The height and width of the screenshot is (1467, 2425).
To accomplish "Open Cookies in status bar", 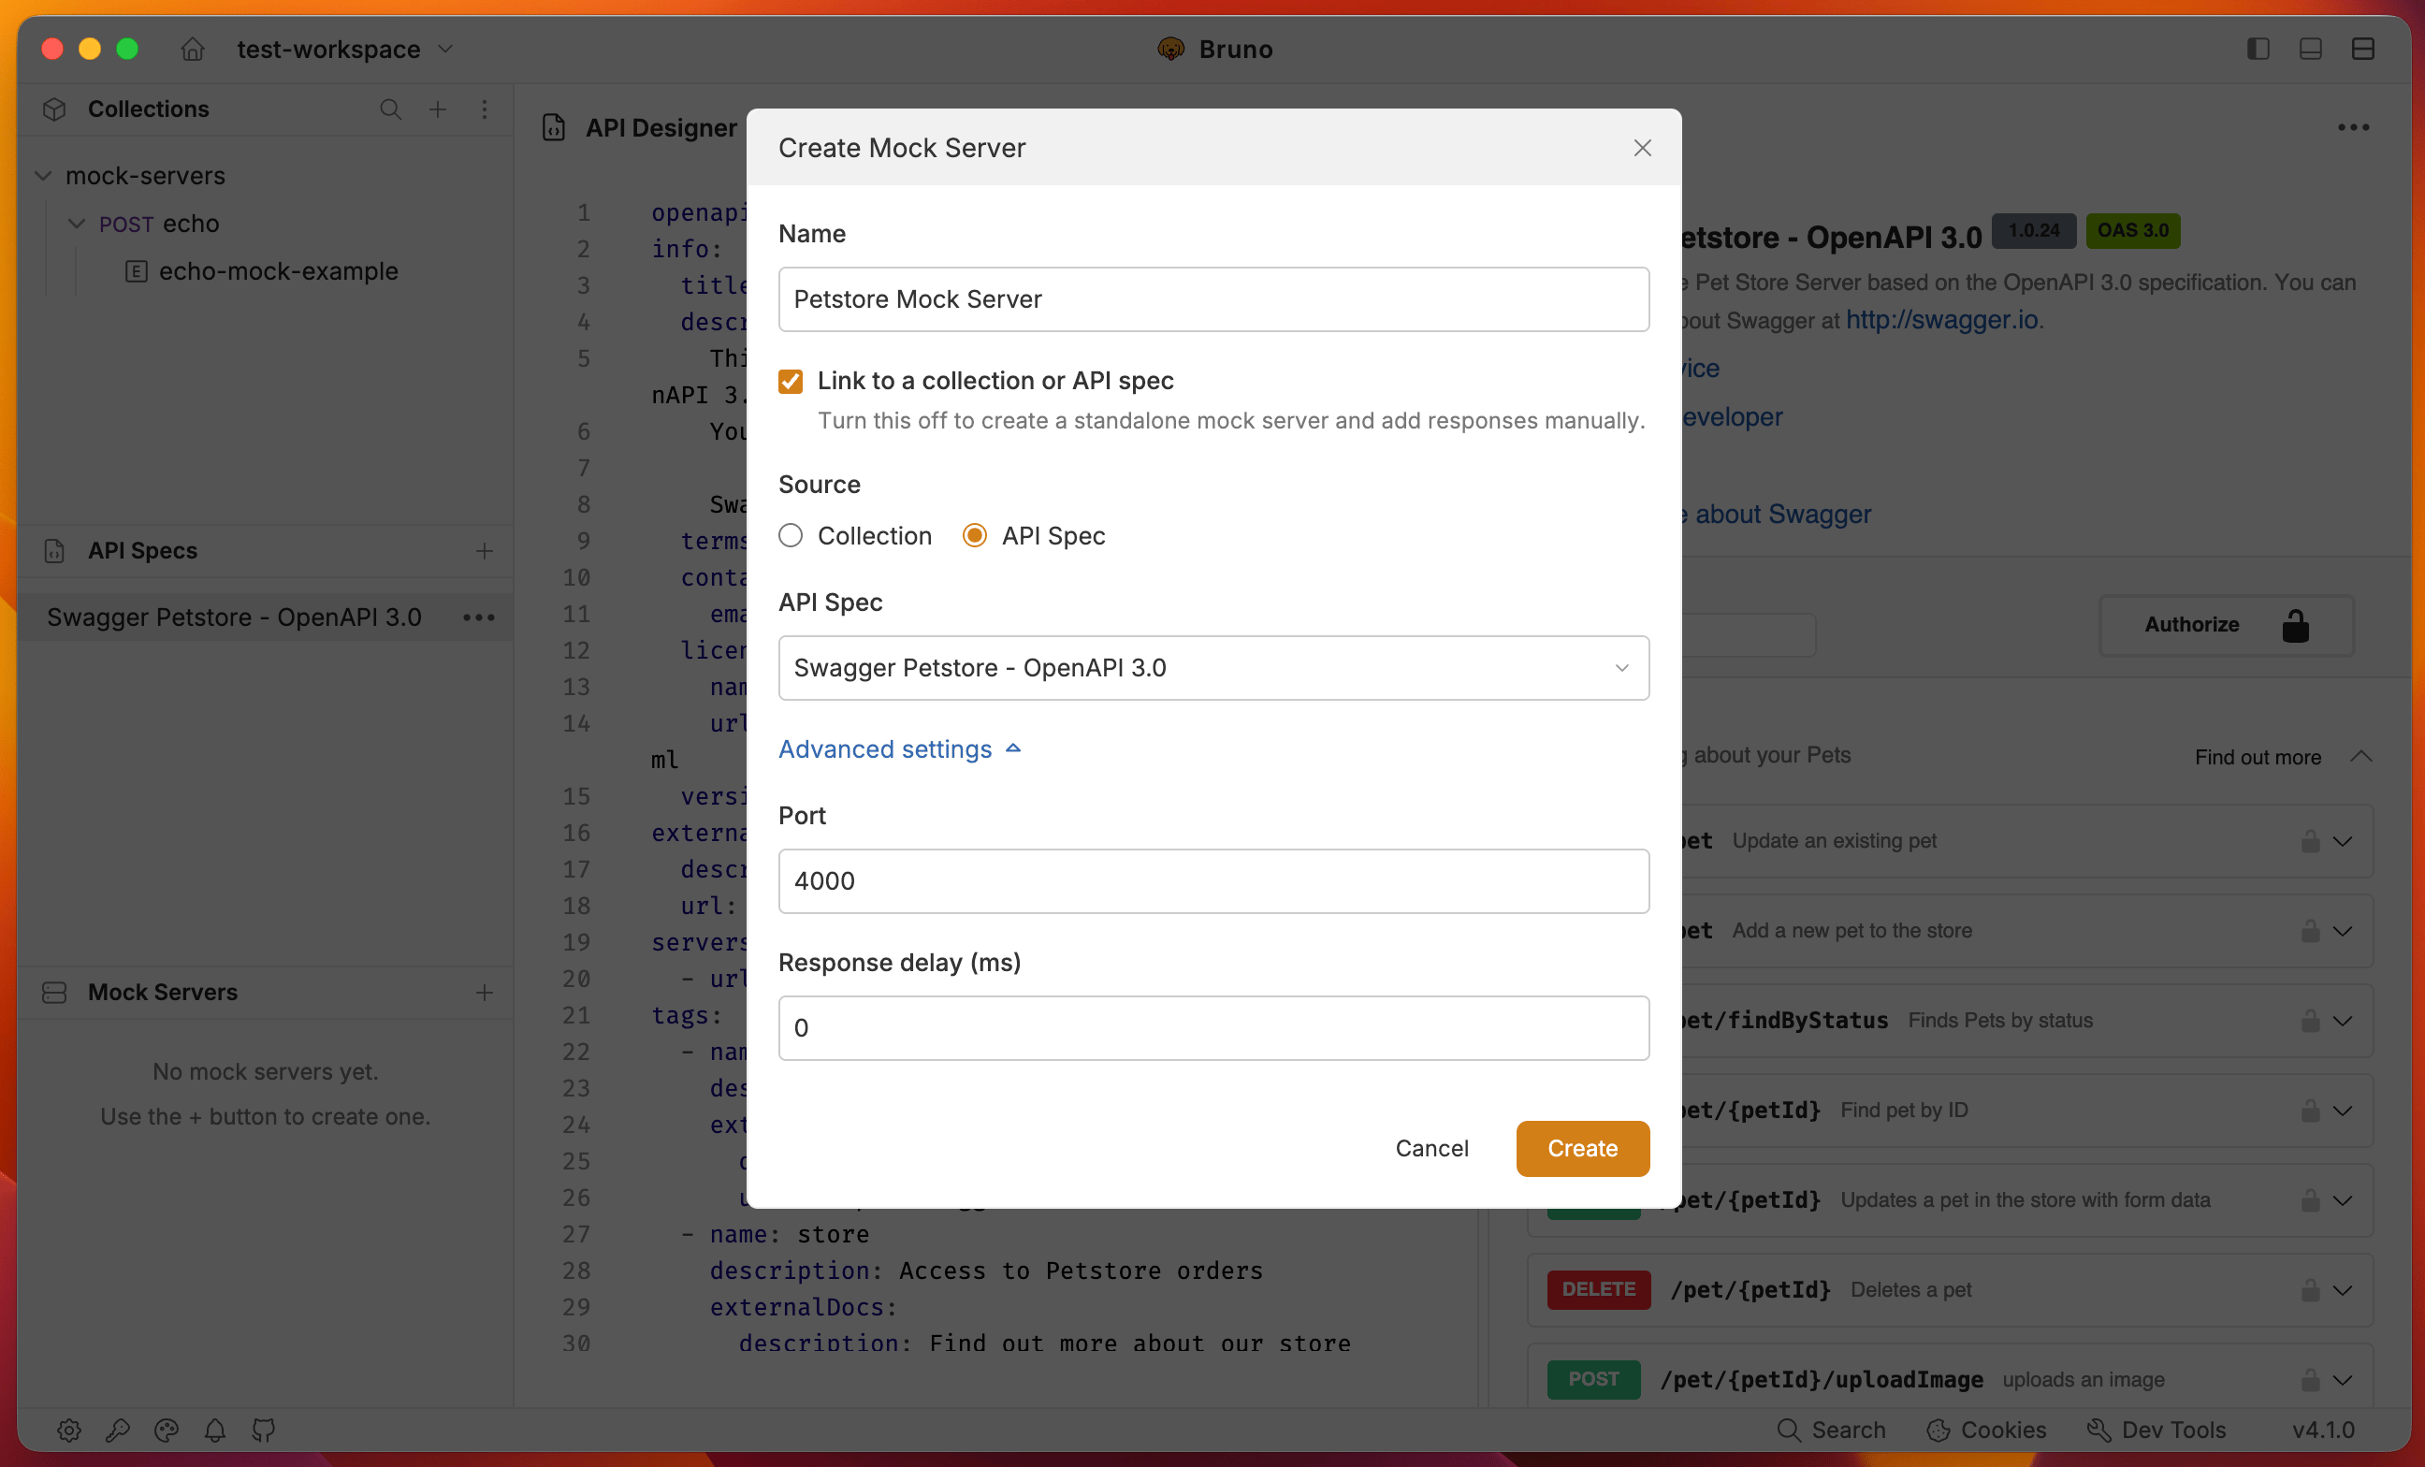I will pyautogui.click(x=1987, y=1431).
